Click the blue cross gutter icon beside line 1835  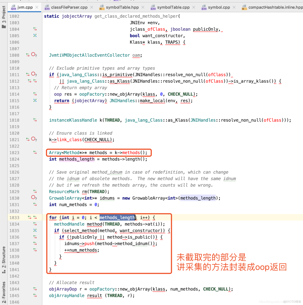(x=35, y=230)
